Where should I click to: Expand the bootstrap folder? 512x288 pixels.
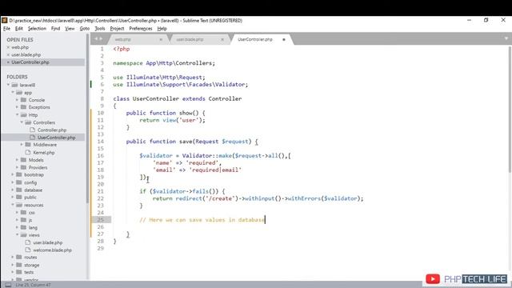[x=13, y=174]
